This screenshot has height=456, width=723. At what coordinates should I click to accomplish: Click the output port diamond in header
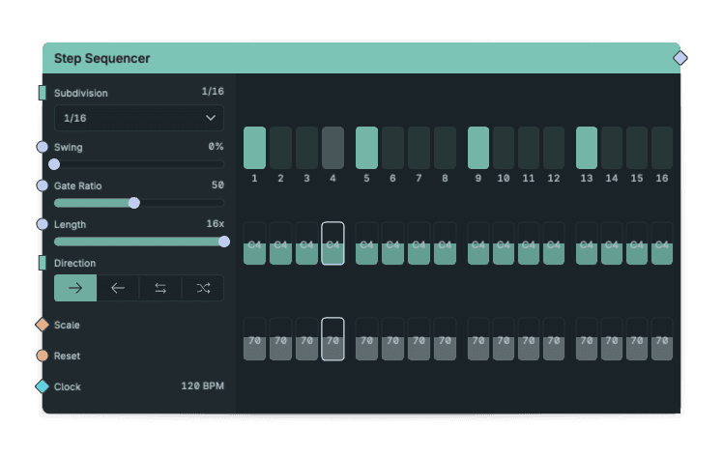coord(680,58)
